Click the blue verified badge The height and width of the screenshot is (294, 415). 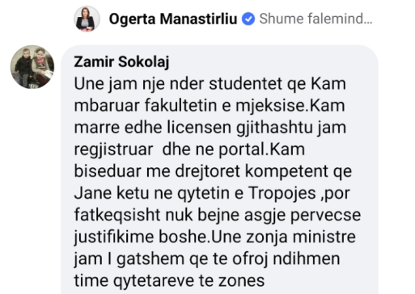tap(248, 19)
